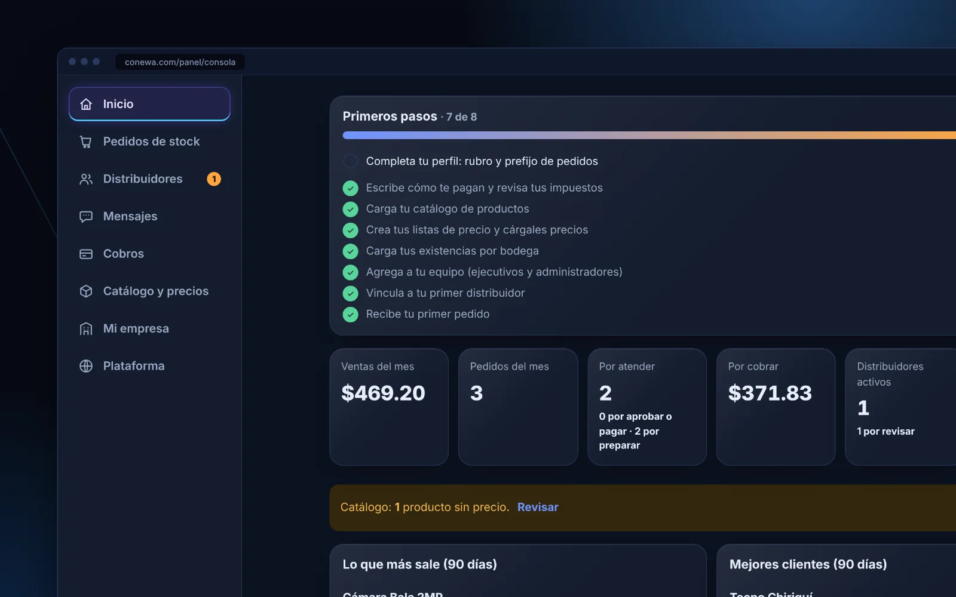Open Plataforma settings
Viewport: 956px width, 597px height.
click(149, 366)
